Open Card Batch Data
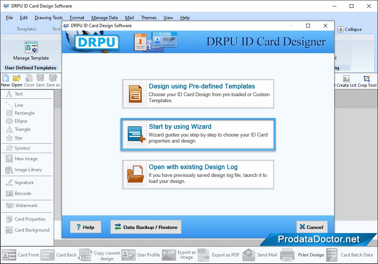 tap(350, 255)
